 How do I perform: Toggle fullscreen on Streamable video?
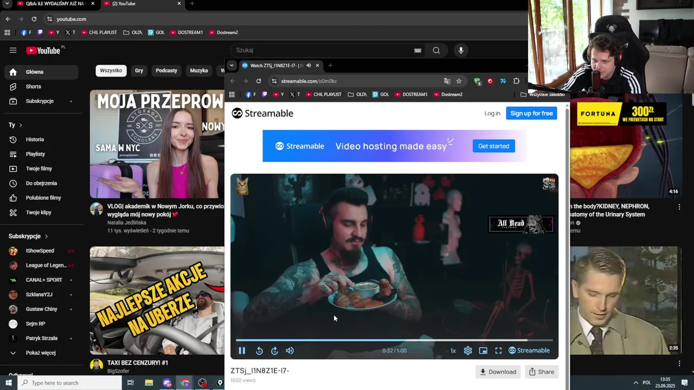tap(498, 350)
